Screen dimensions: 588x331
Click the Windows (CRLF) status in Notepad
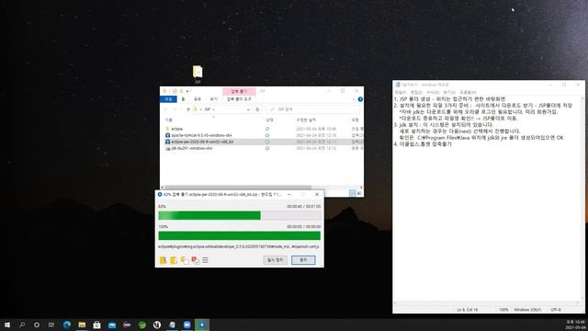pyautogui.click(x=527, y=310)
